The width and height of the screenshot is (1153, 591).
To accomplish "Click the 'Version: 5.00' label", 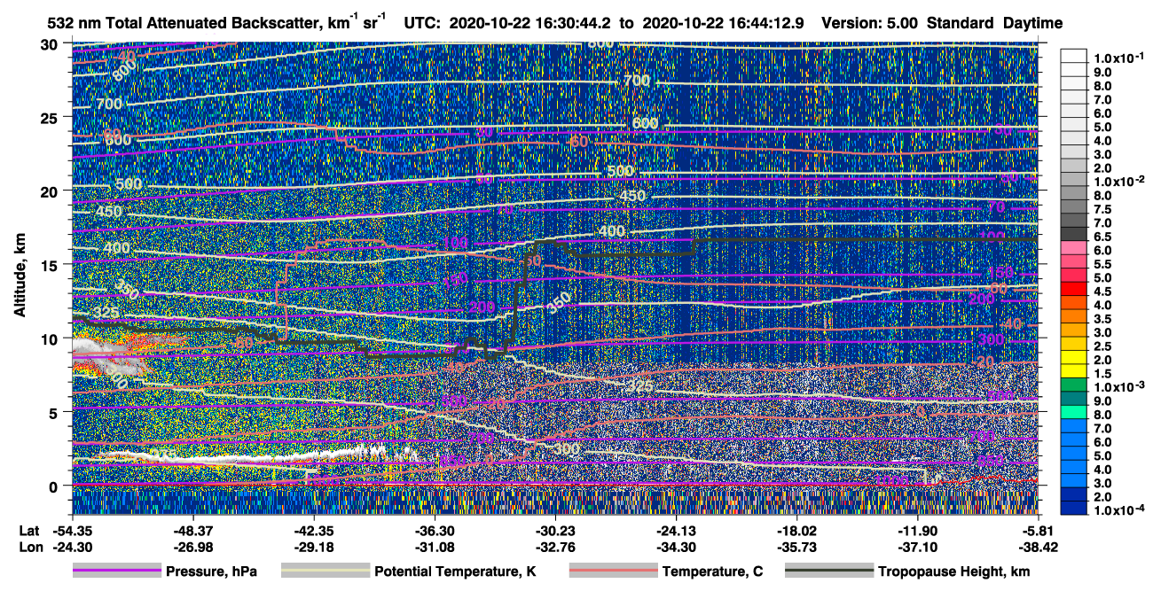I will pos(869,24).
